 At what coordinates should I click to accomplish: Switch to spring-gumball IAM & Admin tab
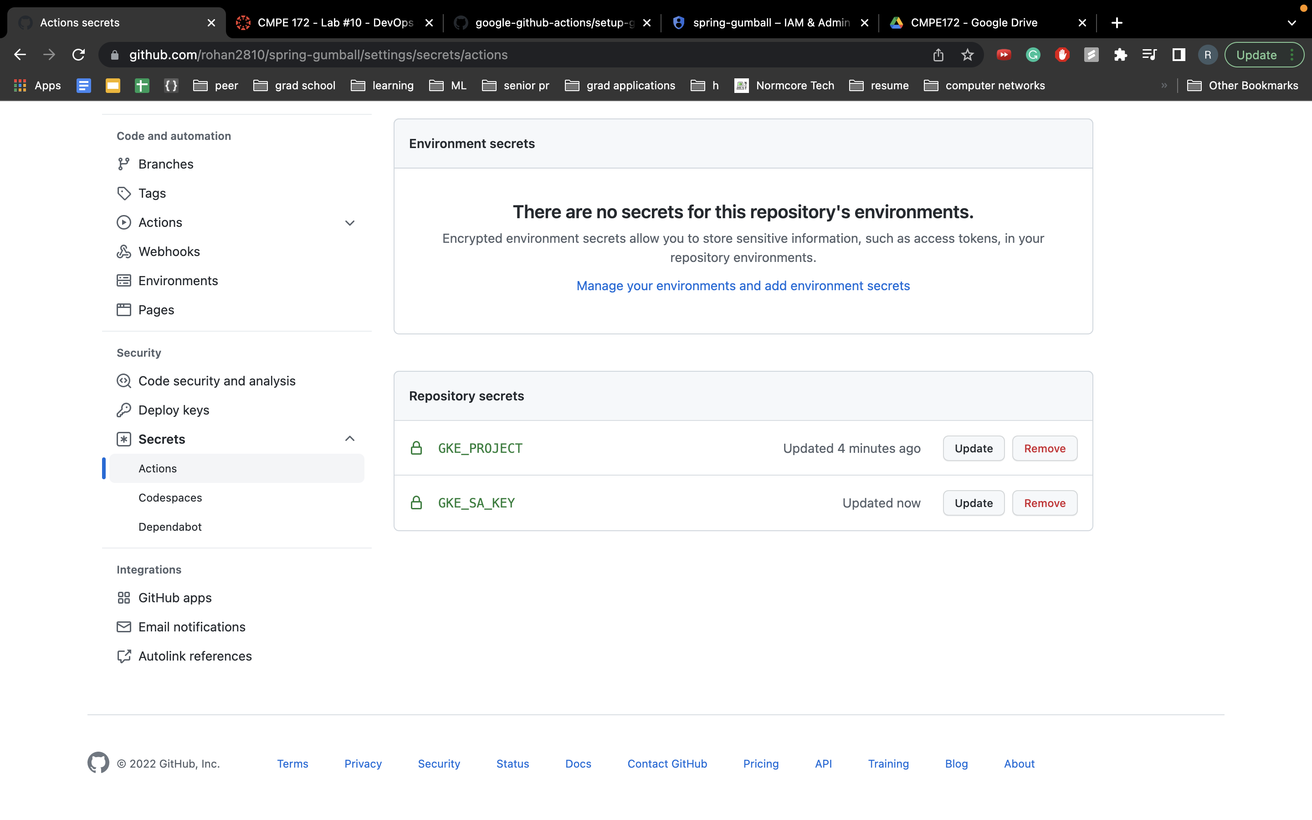(770, 23)
